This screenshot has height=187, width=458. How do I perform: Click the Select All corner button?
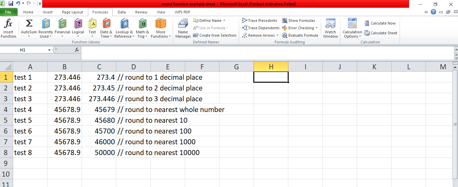[x=6, y=67]
